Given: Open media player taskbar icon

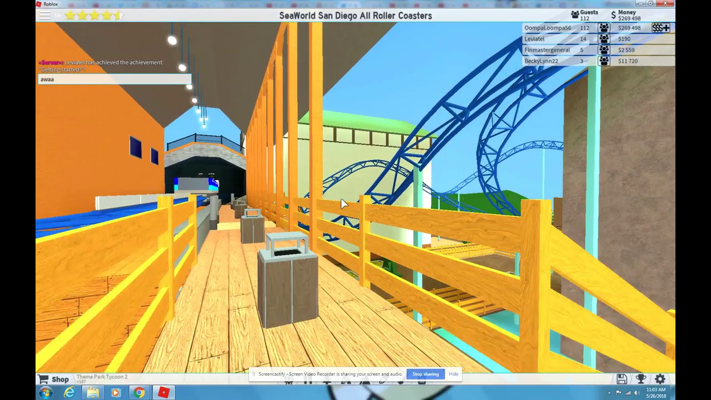Looking at the screenshot, I should (116, 393).
